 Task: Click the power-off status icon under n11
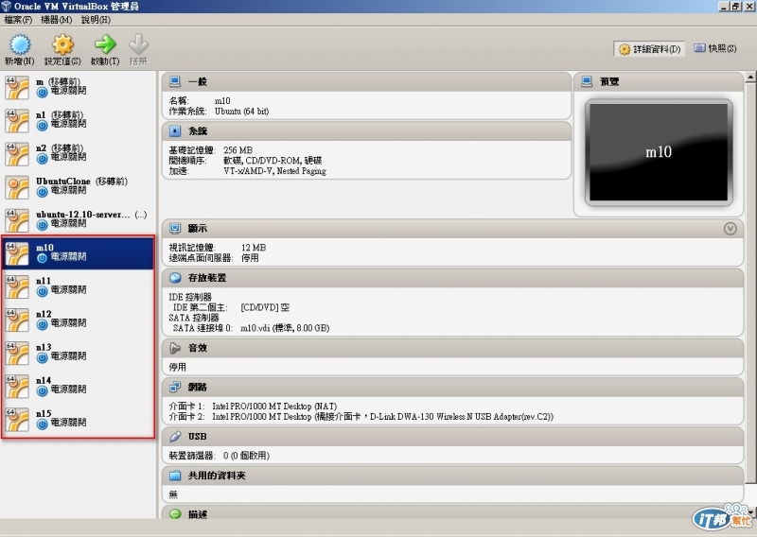[42, 291]
